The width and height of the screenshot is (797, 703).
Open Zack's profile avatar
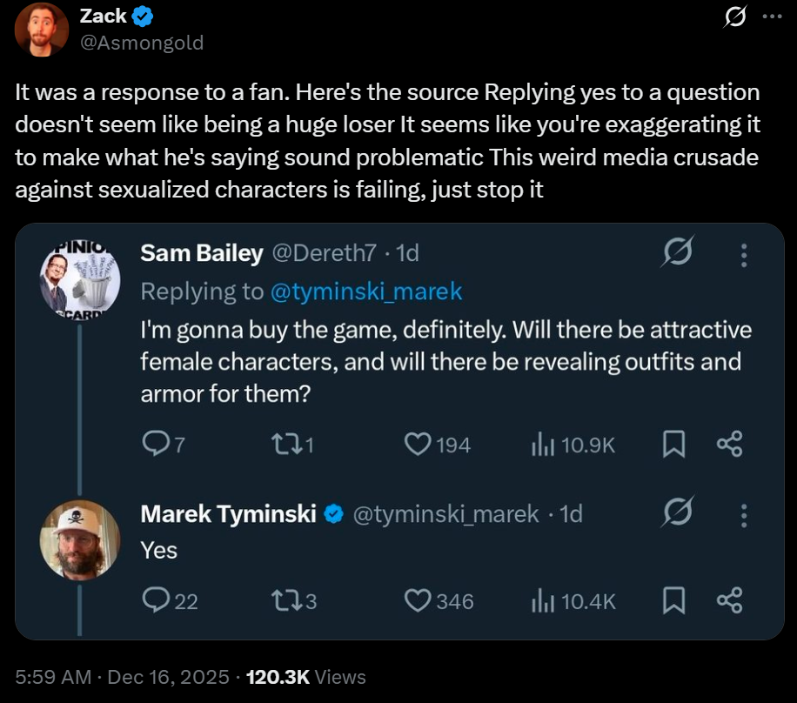pyautogui.click(x=41, y=29)
